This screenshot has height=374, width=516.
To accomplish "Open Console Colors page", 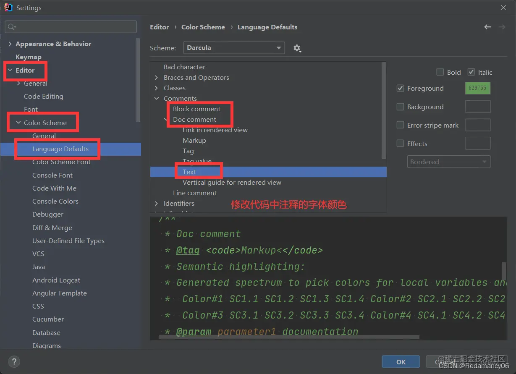I will click(55, 201).
